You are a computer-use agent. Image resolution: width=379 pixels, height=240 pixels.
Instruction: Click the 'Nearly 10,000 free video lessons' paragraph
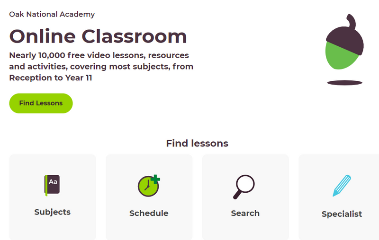[101, 67]
